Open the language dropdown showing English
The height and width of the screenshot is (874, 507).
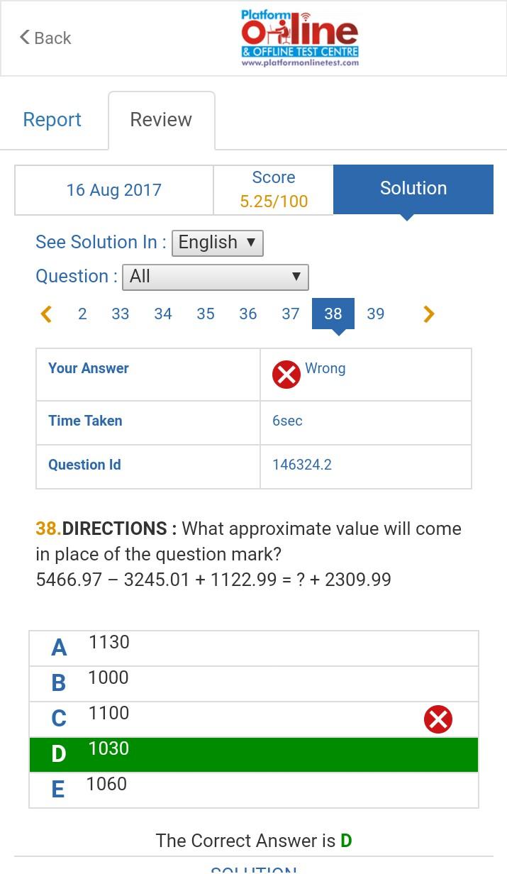[217, 243]
